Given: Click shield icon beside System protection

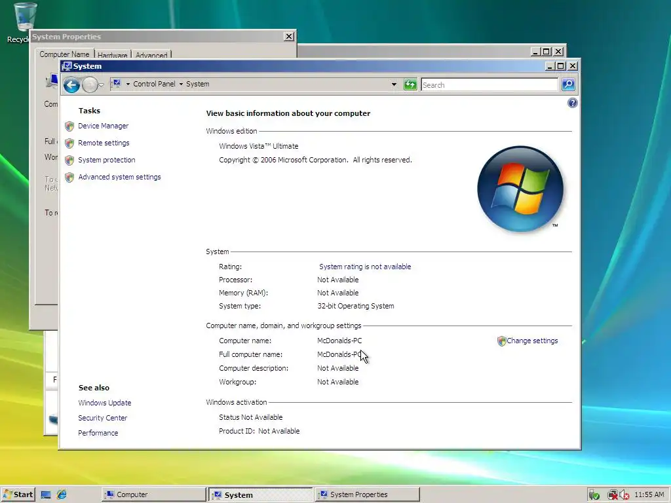Looking at the screenshot, I should [x=69, y=160].
